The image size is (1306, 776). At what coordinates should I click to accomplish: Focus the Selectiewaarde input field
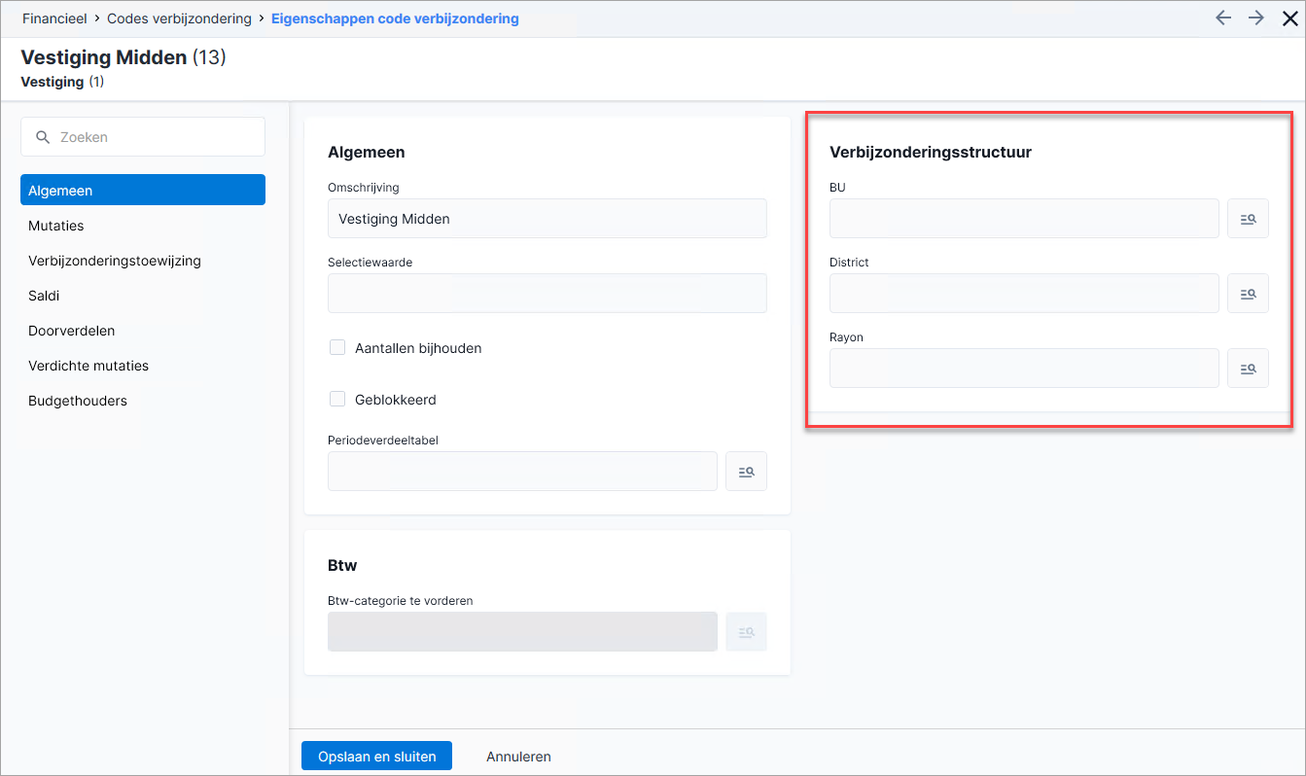click(x=547, y=294)
